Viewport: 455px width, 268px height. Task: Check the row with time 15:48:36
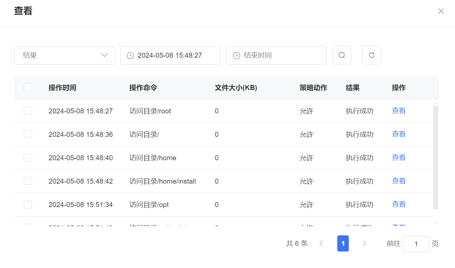pyautogui.click(x=28, y=134)
